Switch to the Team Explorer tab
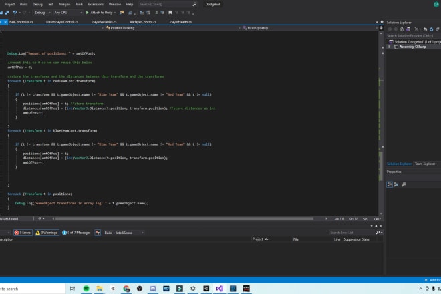 425,164
